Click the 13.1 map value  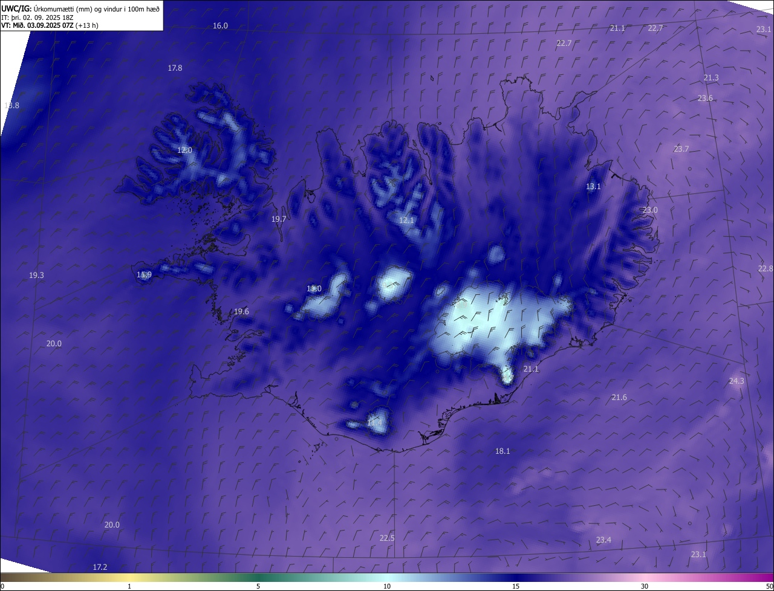click(x=593, y=187)
